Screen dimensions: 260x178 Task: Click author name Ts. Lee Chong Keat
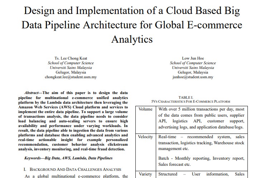pos(71,58)
